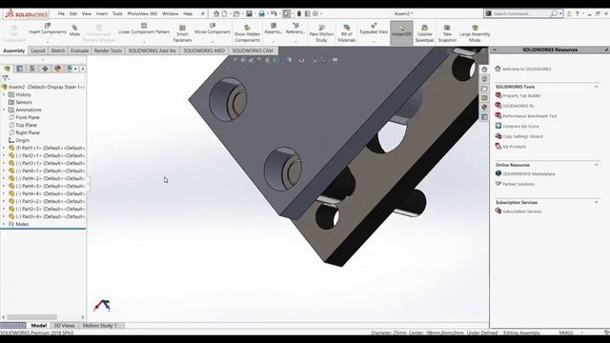Image resolution: width=610 pixels, height=343 pixels.
Task: Open the Motion Study 1 tab
Action: tap(99, 326)
